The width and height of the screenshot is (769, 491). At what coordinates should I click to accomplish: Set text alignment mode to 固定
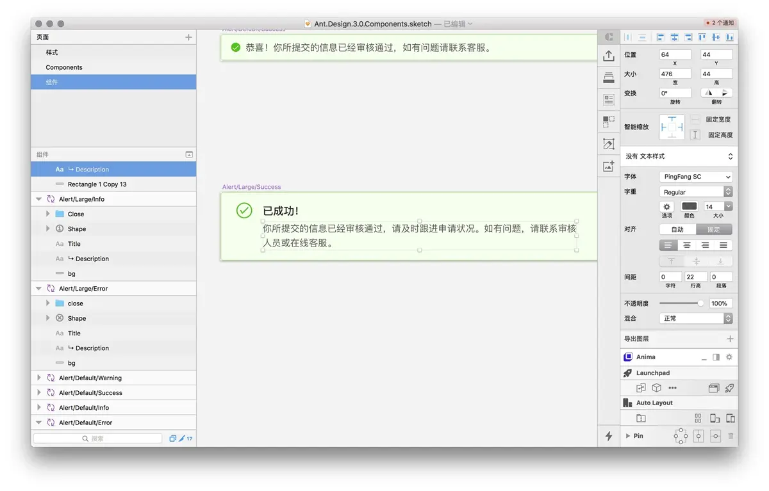click(x=714, y=229)
